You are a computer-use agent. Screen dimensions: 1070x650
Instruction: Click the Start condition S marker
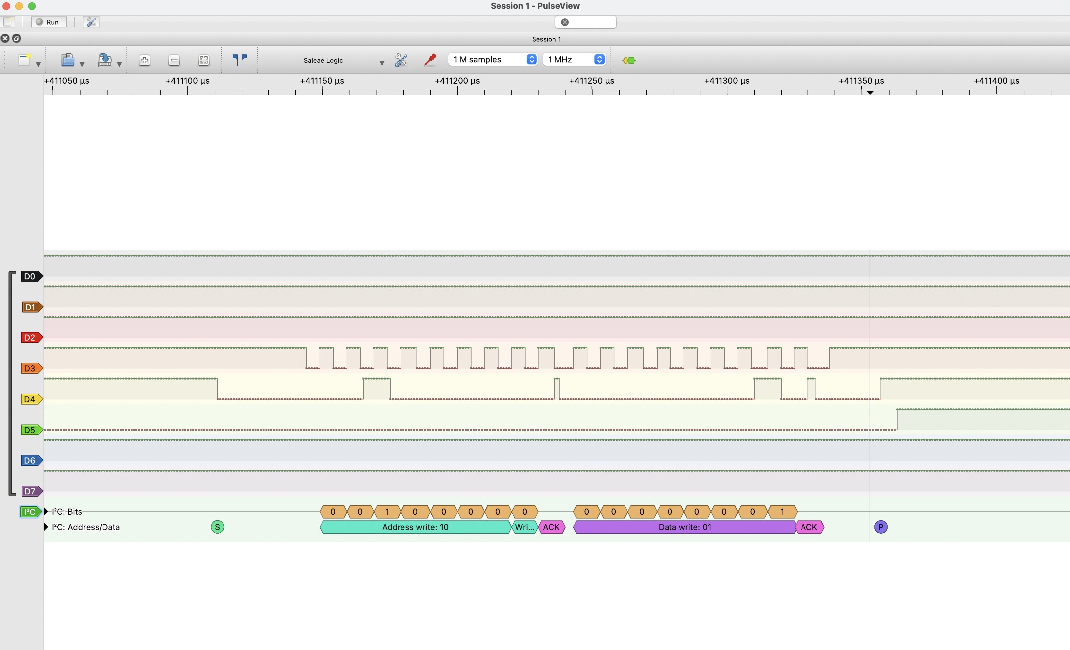click(x=217, y=527)
